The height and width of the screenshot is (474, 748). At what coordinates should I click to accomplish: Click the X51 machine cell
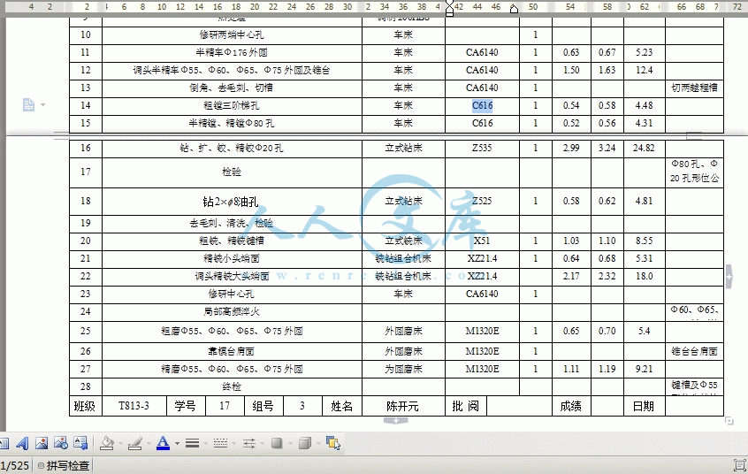pos(482,241)
